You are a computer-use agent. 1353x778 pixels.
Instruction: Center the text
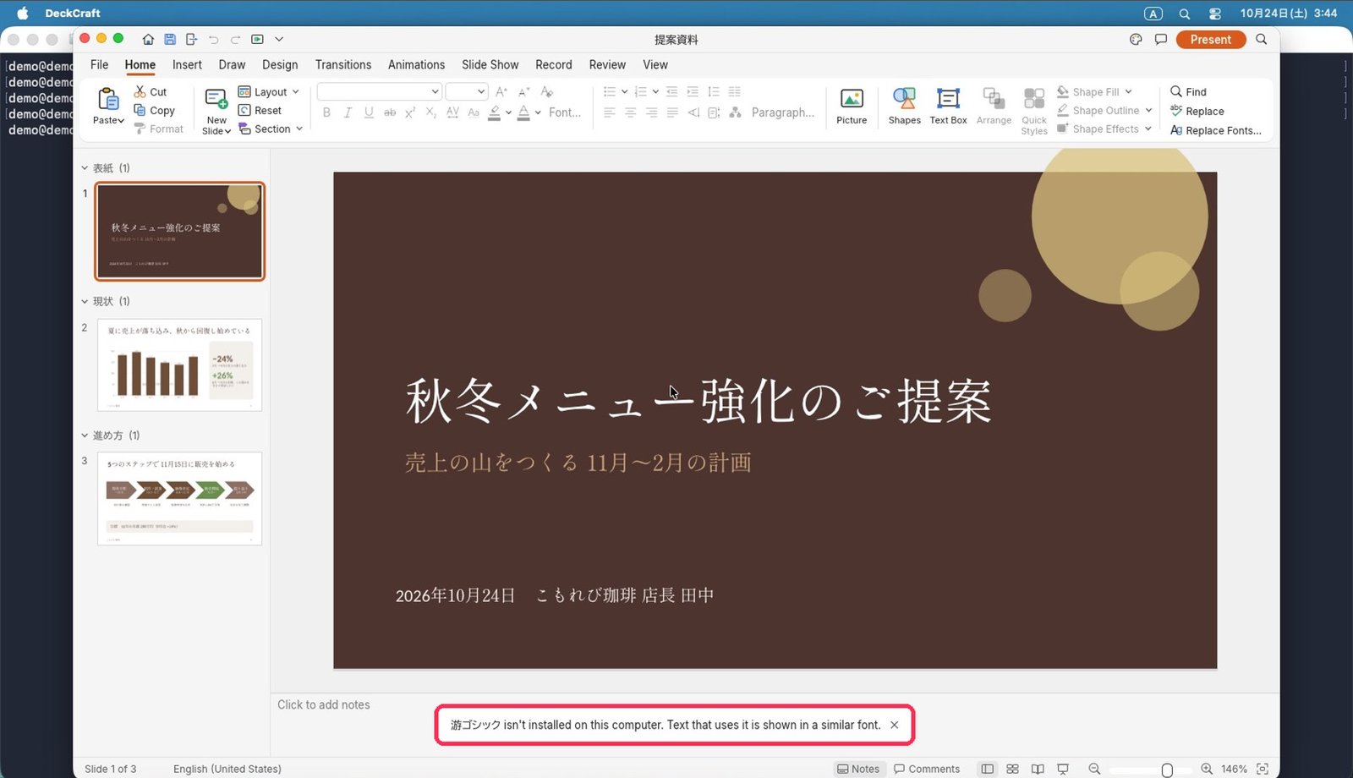click(x=630, y=112)
